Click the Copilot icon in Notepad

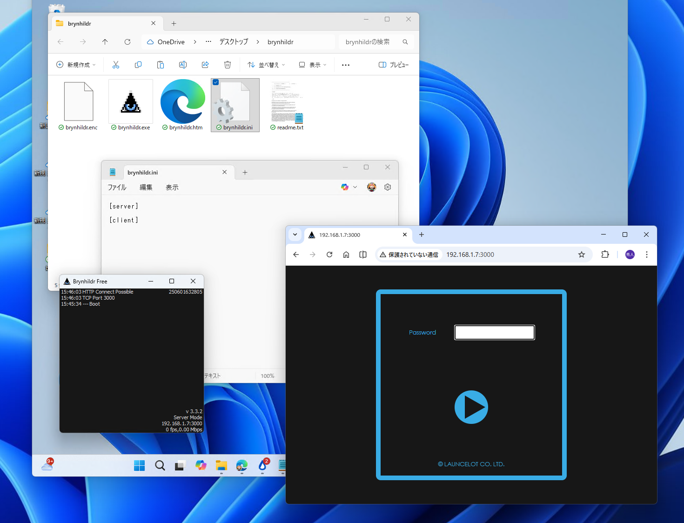(x=345, y=187)
